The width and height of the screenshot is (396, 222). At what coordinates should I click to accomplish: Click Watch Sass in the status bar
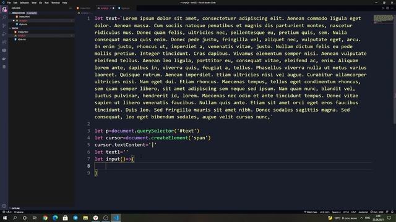point(311,212)
